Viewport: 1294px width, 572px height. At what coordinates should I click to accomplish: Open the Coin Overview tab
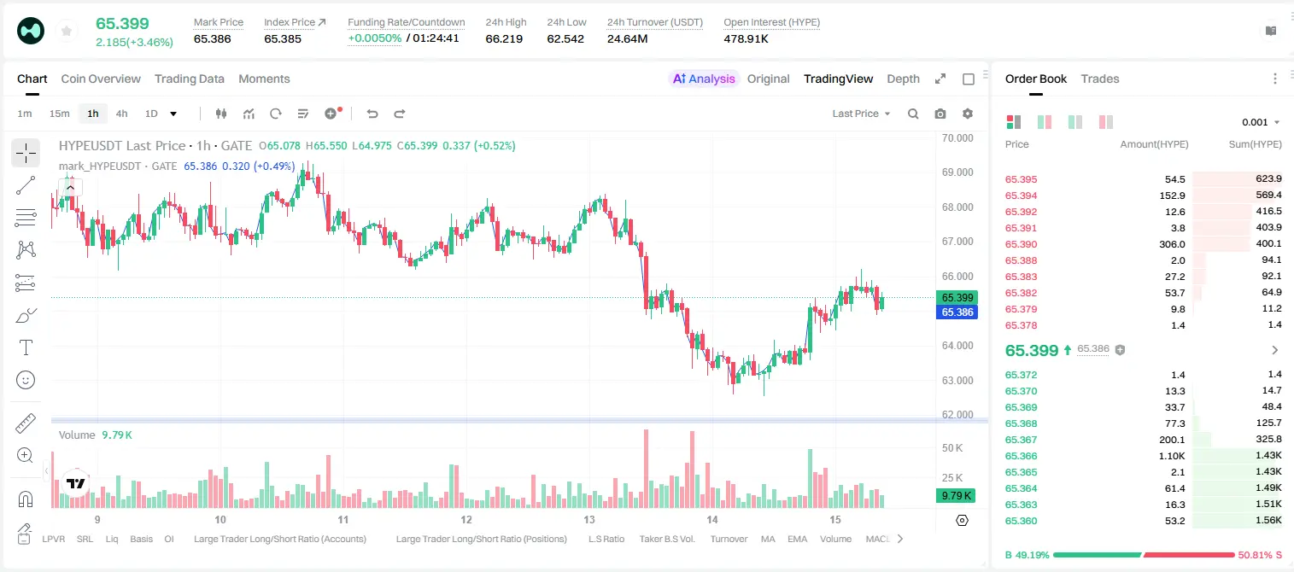coord(101,79)
